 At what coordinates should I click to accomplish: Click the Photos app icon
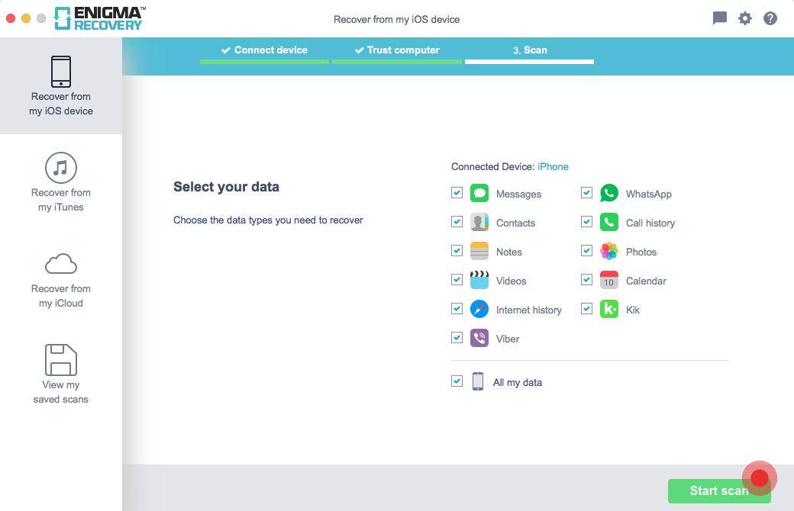pos(609,251)
